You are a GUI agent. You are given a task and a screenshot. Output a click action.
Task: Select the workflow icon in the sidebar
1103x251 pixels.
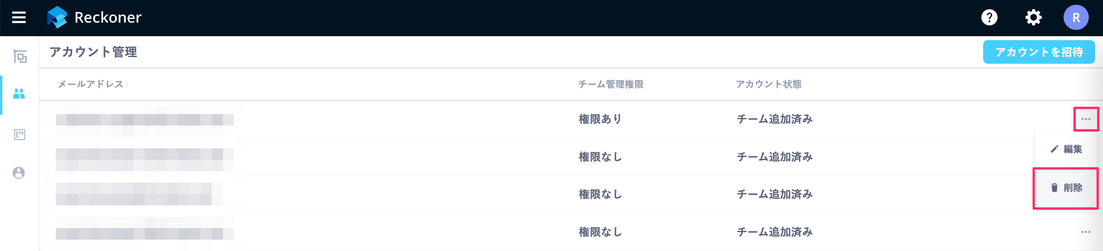[x=20, y=56]
